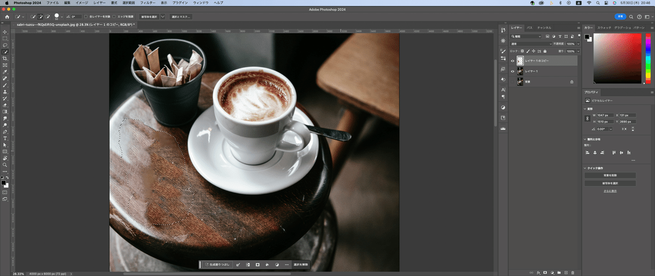Switch to the パス tab
The image size is (655, 276).
(529, 27)
